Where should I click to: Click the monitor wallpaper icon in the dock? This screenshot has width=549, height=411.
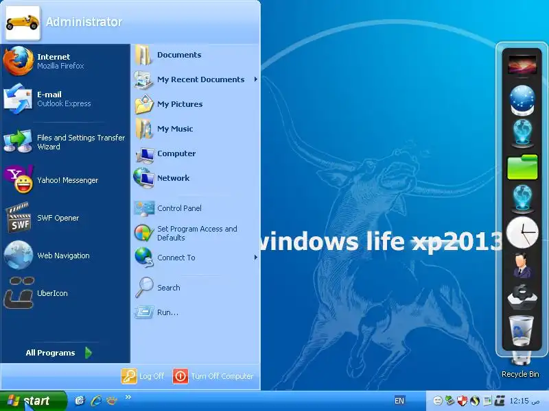click(x=522, y=65)
